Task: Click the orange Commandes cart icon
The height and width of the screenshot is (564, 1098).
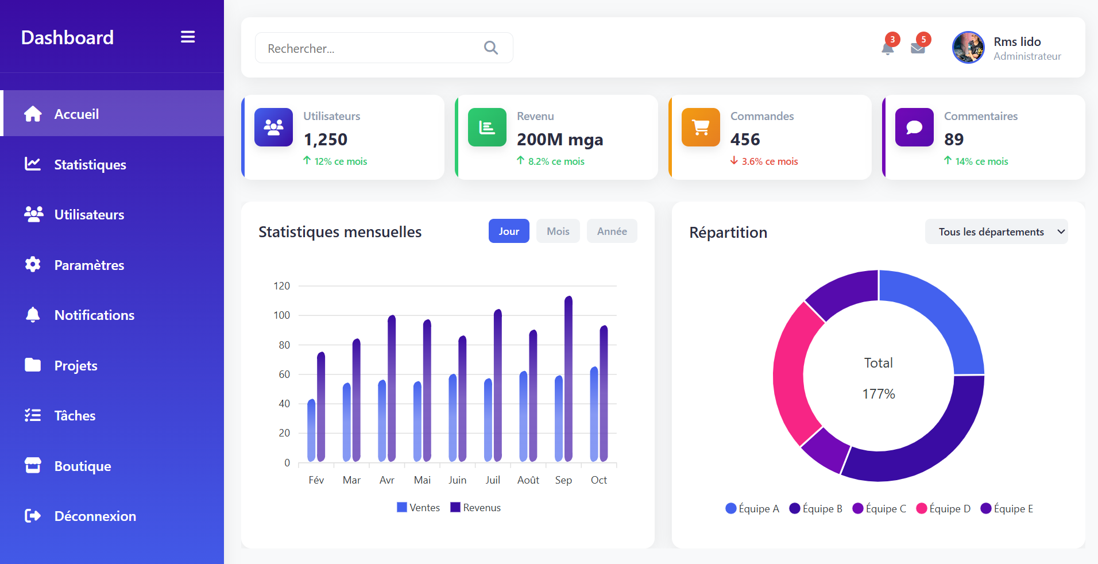Action: [701, 127]
